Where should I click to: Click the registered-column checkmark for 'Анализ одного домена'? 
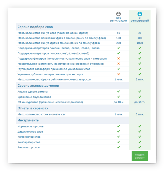point(140,91)
